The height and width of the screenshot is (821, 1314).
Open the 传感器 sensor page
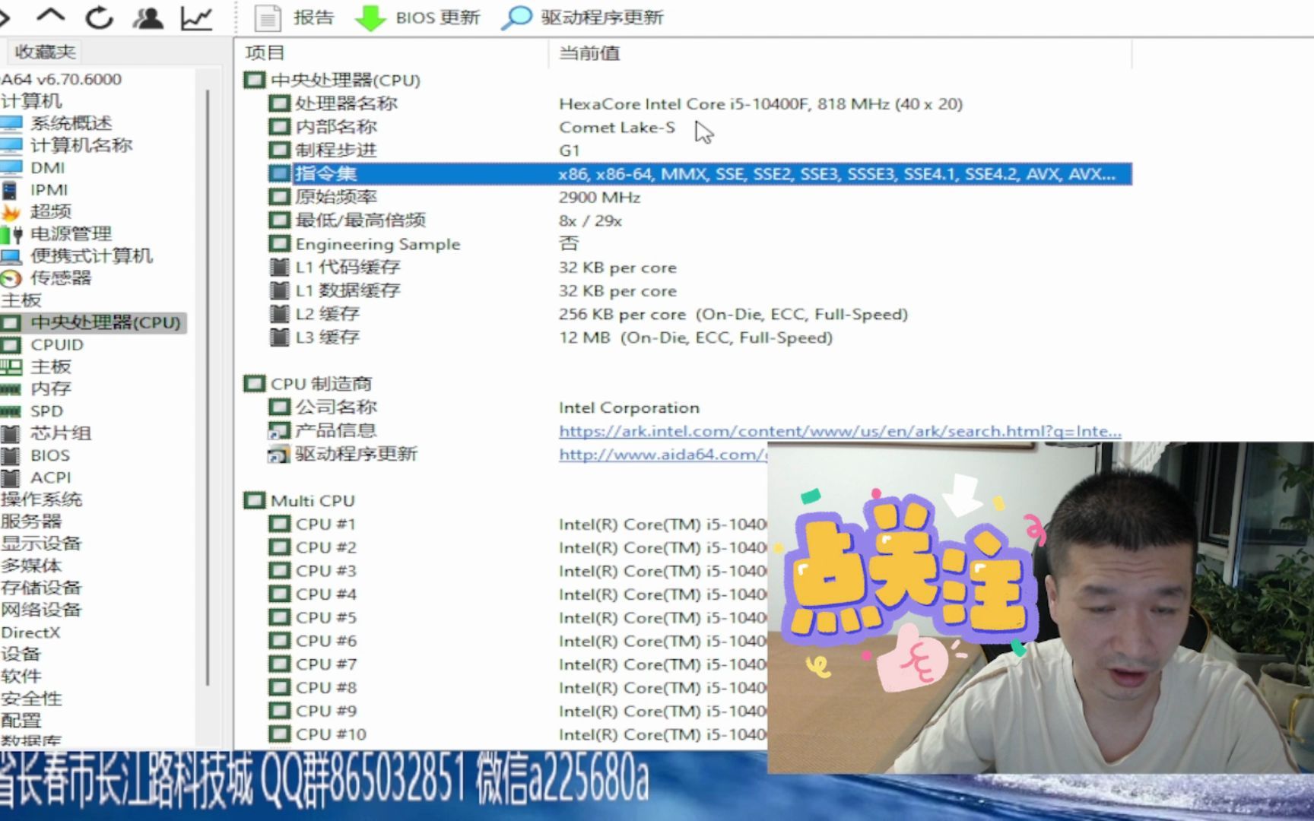click(61, 277)
